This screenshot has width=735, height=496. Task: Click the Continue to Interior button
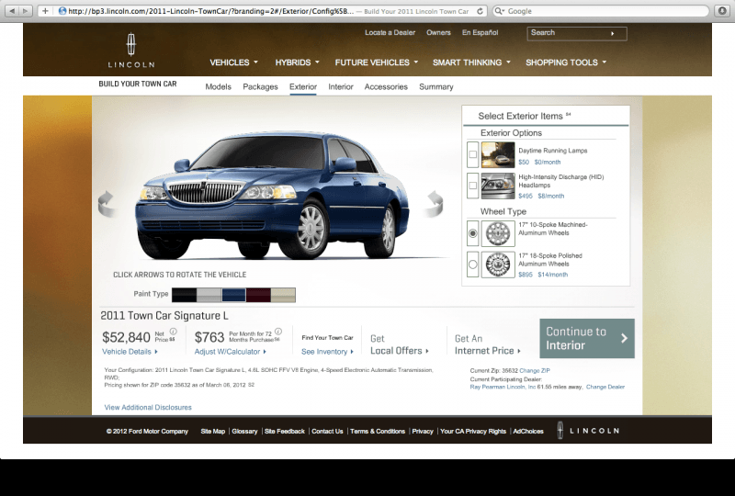tap(587, 339)
